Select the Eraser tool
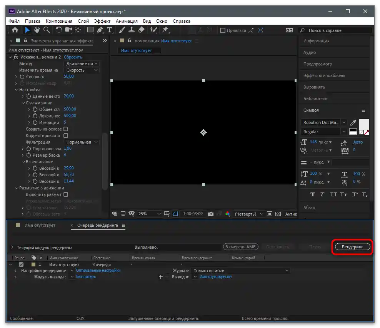Viewport: 380px width, 328px height. click(141, 30)
